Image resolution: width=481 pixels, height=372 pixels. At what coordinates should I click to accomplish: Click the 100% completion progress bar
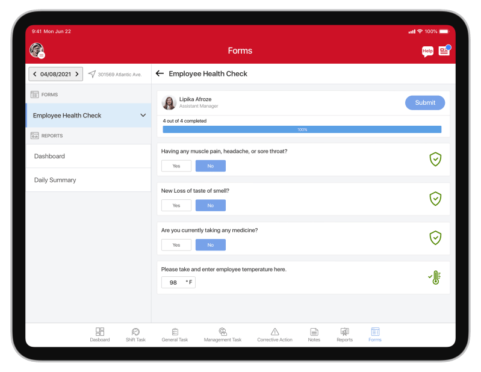click(302, 129)
